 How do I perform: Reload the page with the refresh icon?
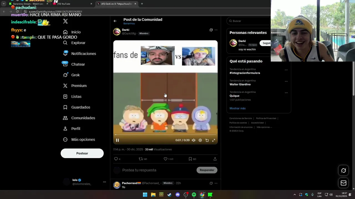coord(17,12)
